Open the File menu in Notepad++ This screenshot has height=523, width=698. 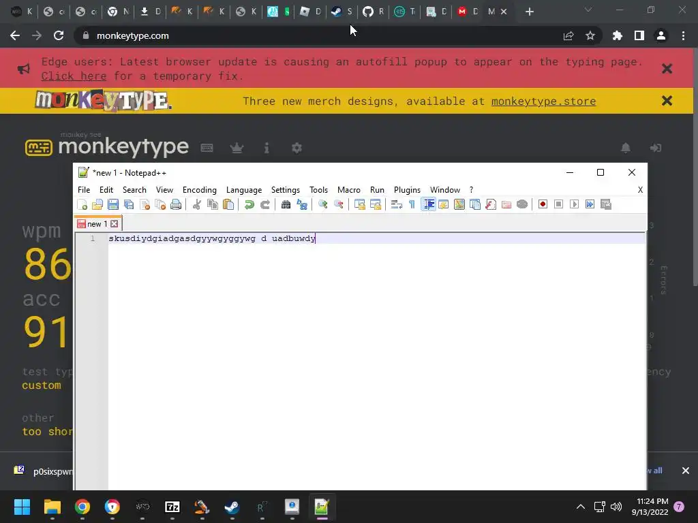click(x=84, y=190)
